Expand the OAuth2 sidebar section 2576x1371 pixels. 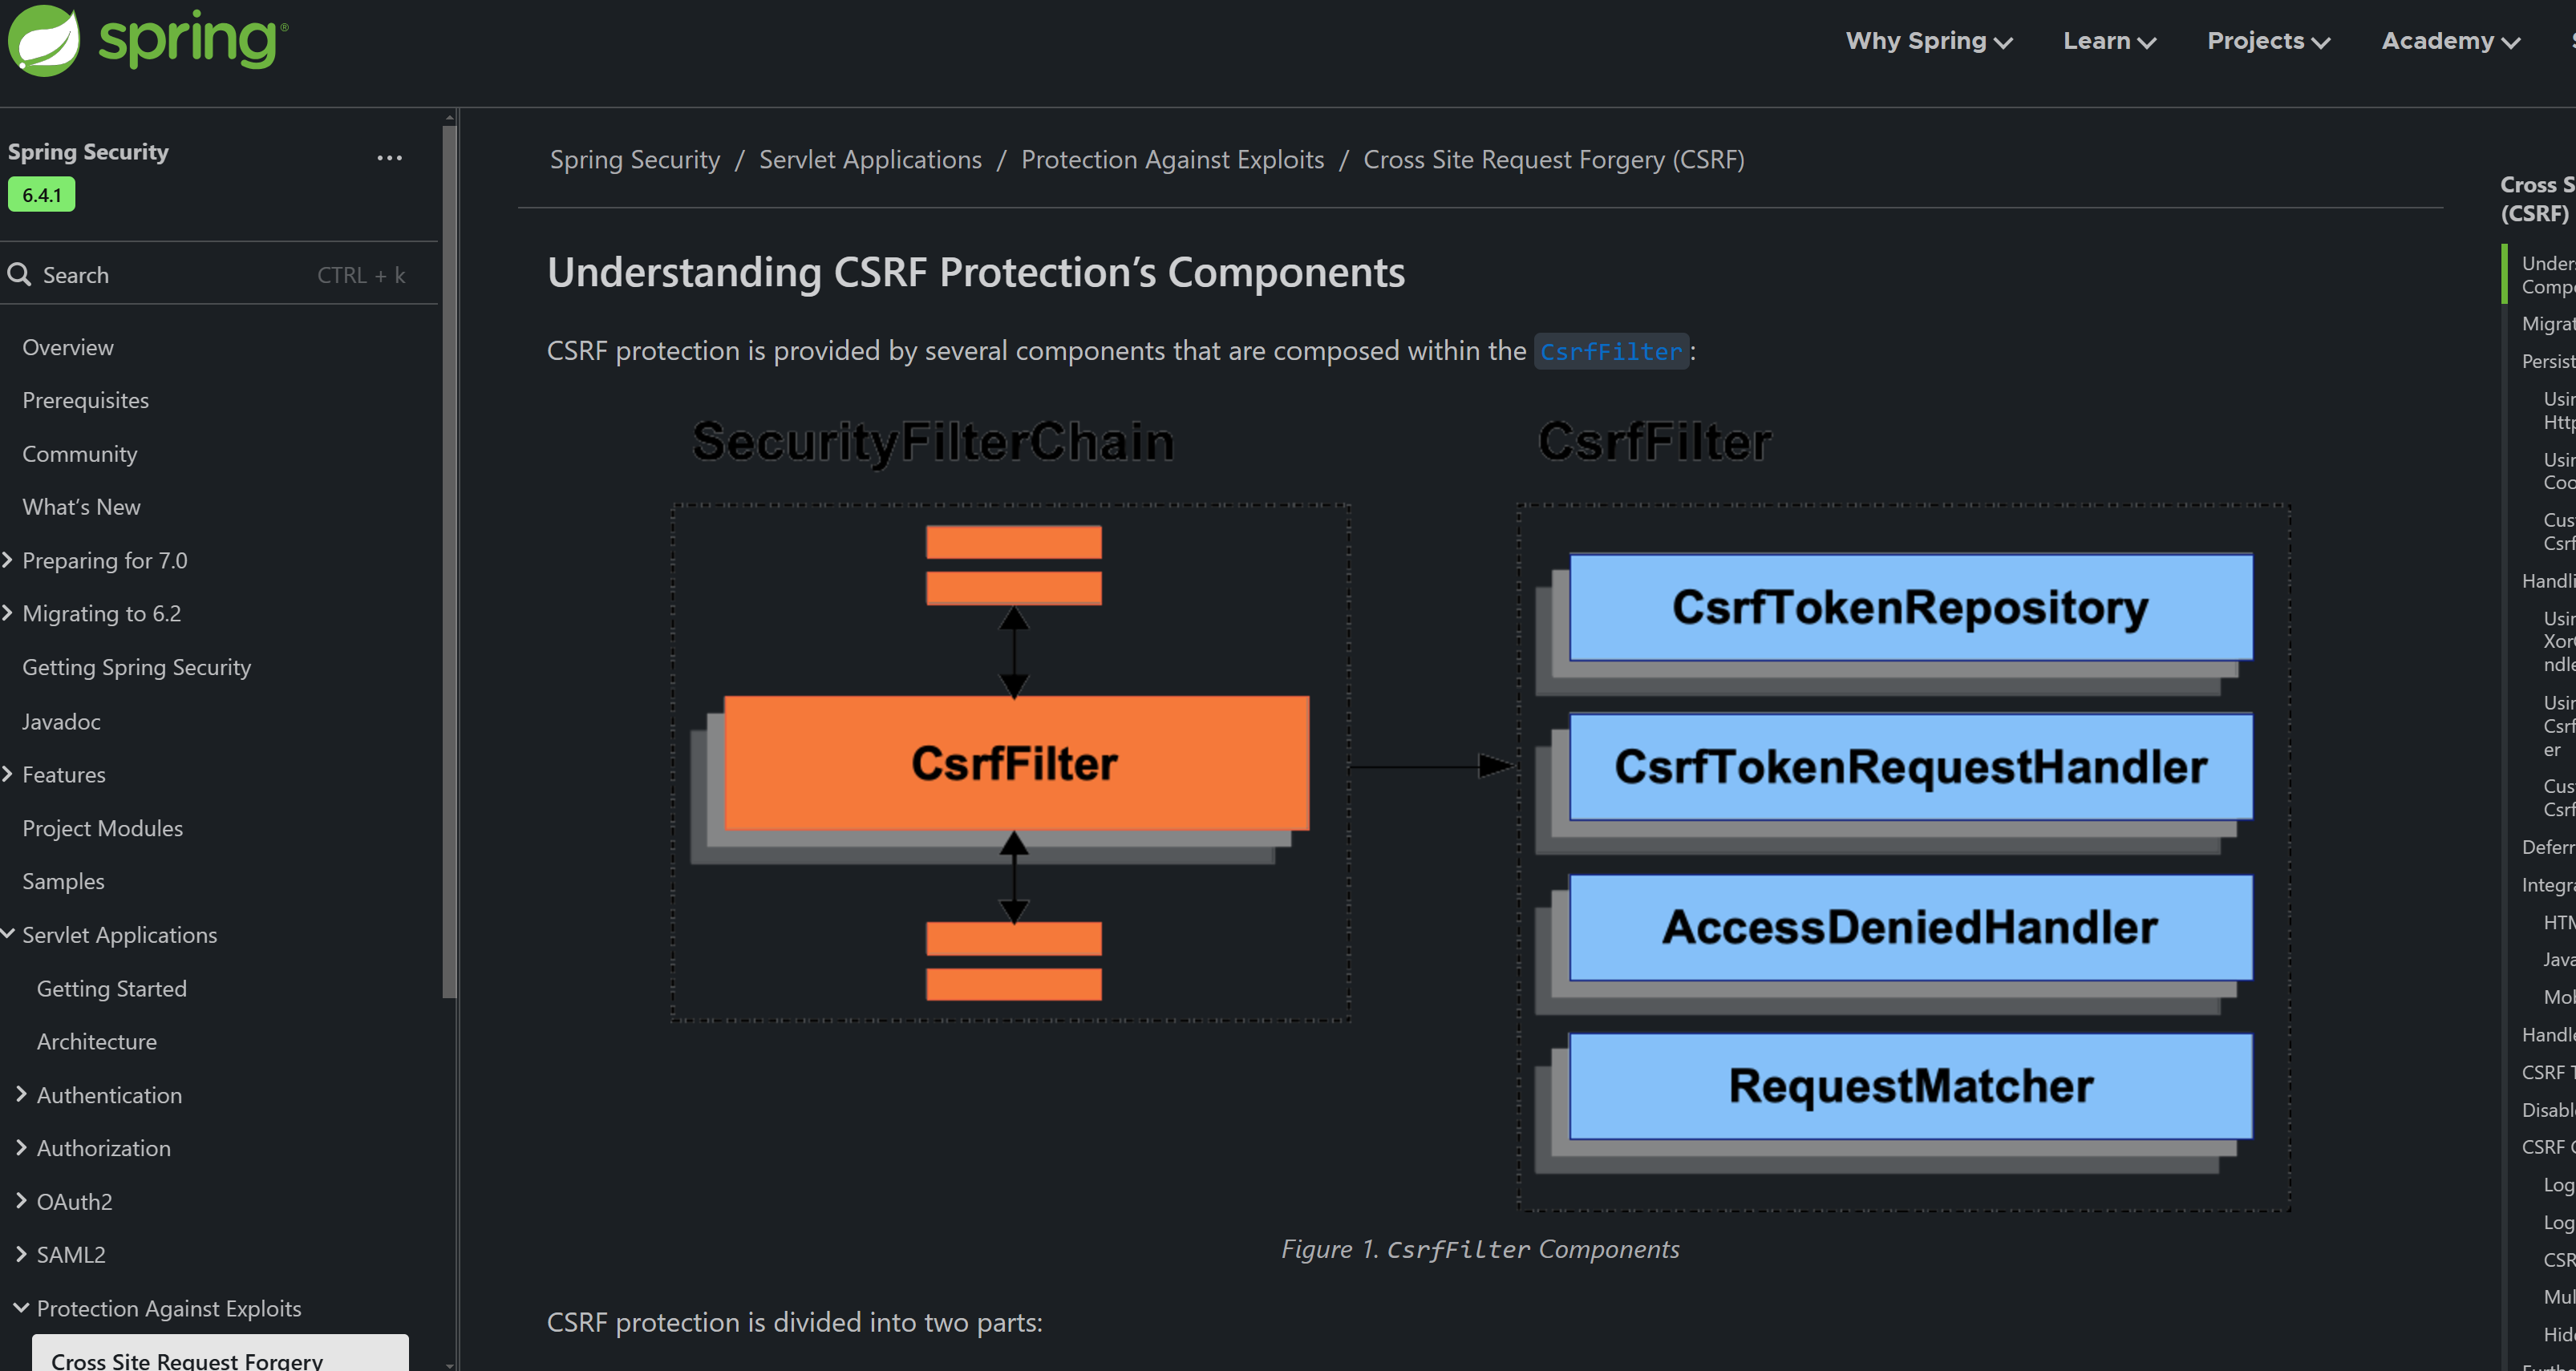point(23,1200)
